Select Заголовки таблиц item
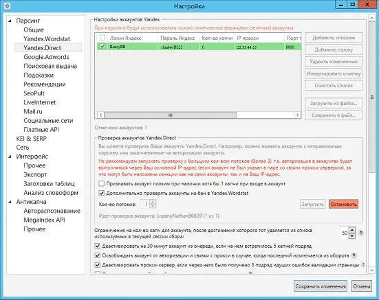This screenshot has width=379, height=300. click(49, 184)
